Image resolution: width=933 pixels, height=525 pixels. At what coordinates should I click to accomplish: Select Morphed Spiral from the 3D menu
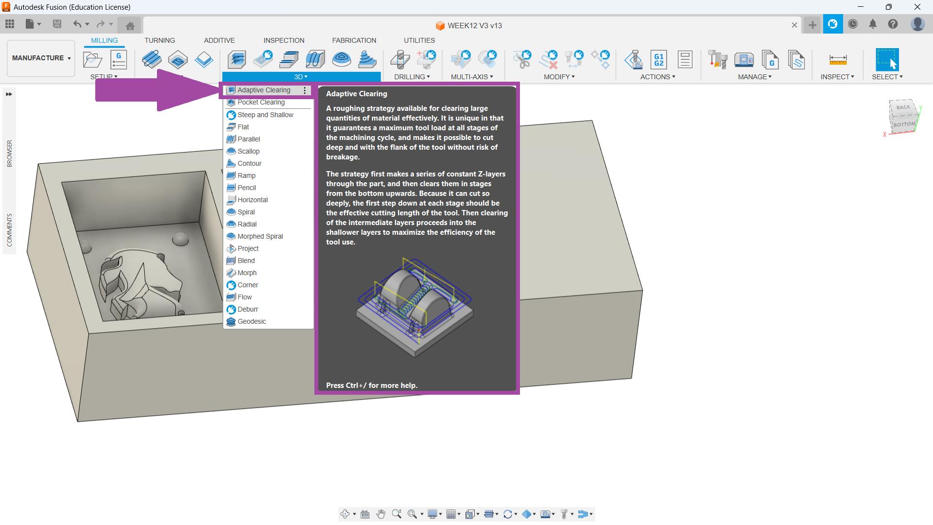pyautogui.click(x=260, y=236)
